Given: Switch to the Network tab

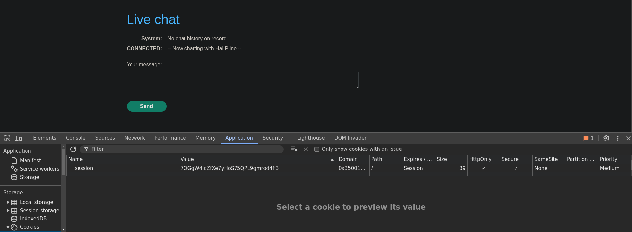Looking at the screenshot, I should point(134,138).
